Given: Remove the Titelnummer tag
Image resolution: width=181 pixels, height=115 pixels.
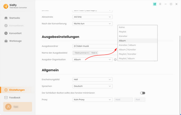Looking at the screenshot, I should [x=88, y=53].
